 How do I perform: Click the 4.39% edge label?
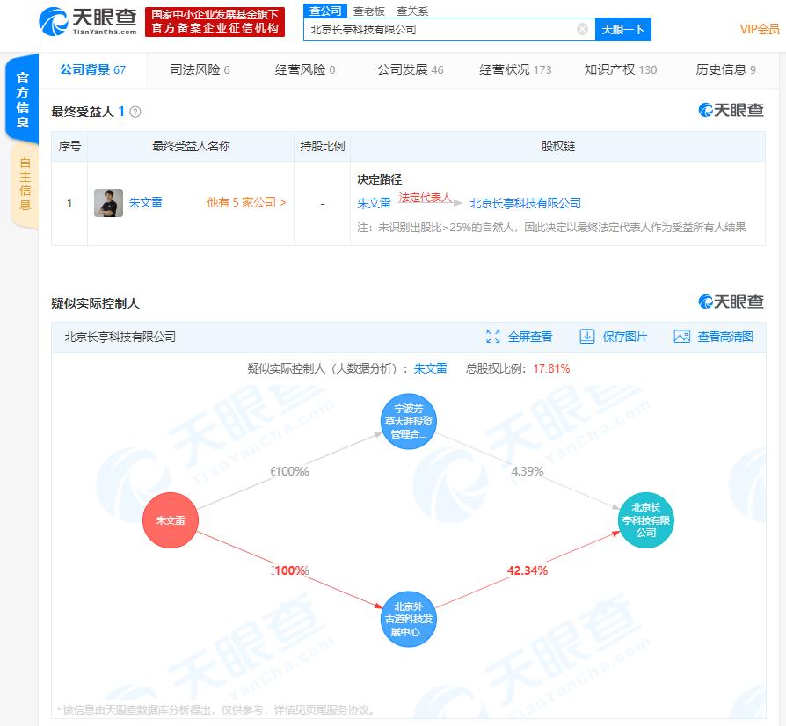click(528, 471)
